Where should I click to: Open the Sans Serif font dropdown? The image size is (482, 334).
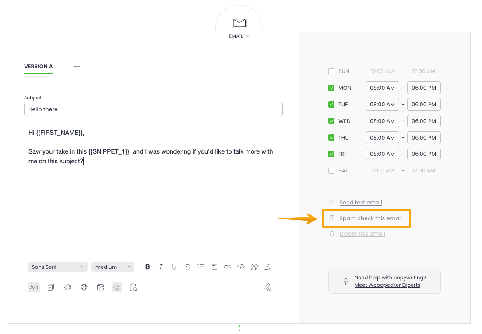point(58,267)
